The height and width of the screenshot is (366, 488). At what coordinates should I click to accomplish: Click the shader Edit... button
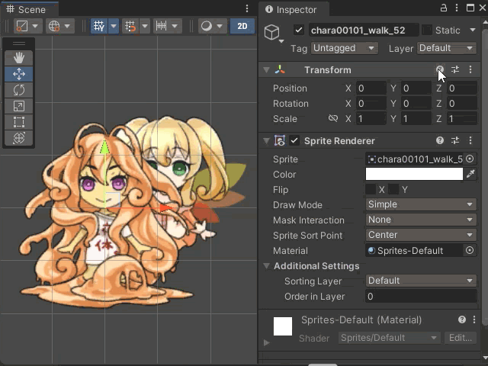pos(461,338)
